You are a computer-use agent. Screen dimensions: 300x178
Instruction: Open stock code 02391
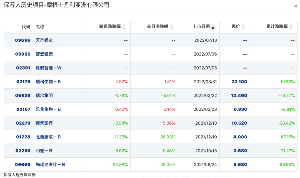click(23, 68)
